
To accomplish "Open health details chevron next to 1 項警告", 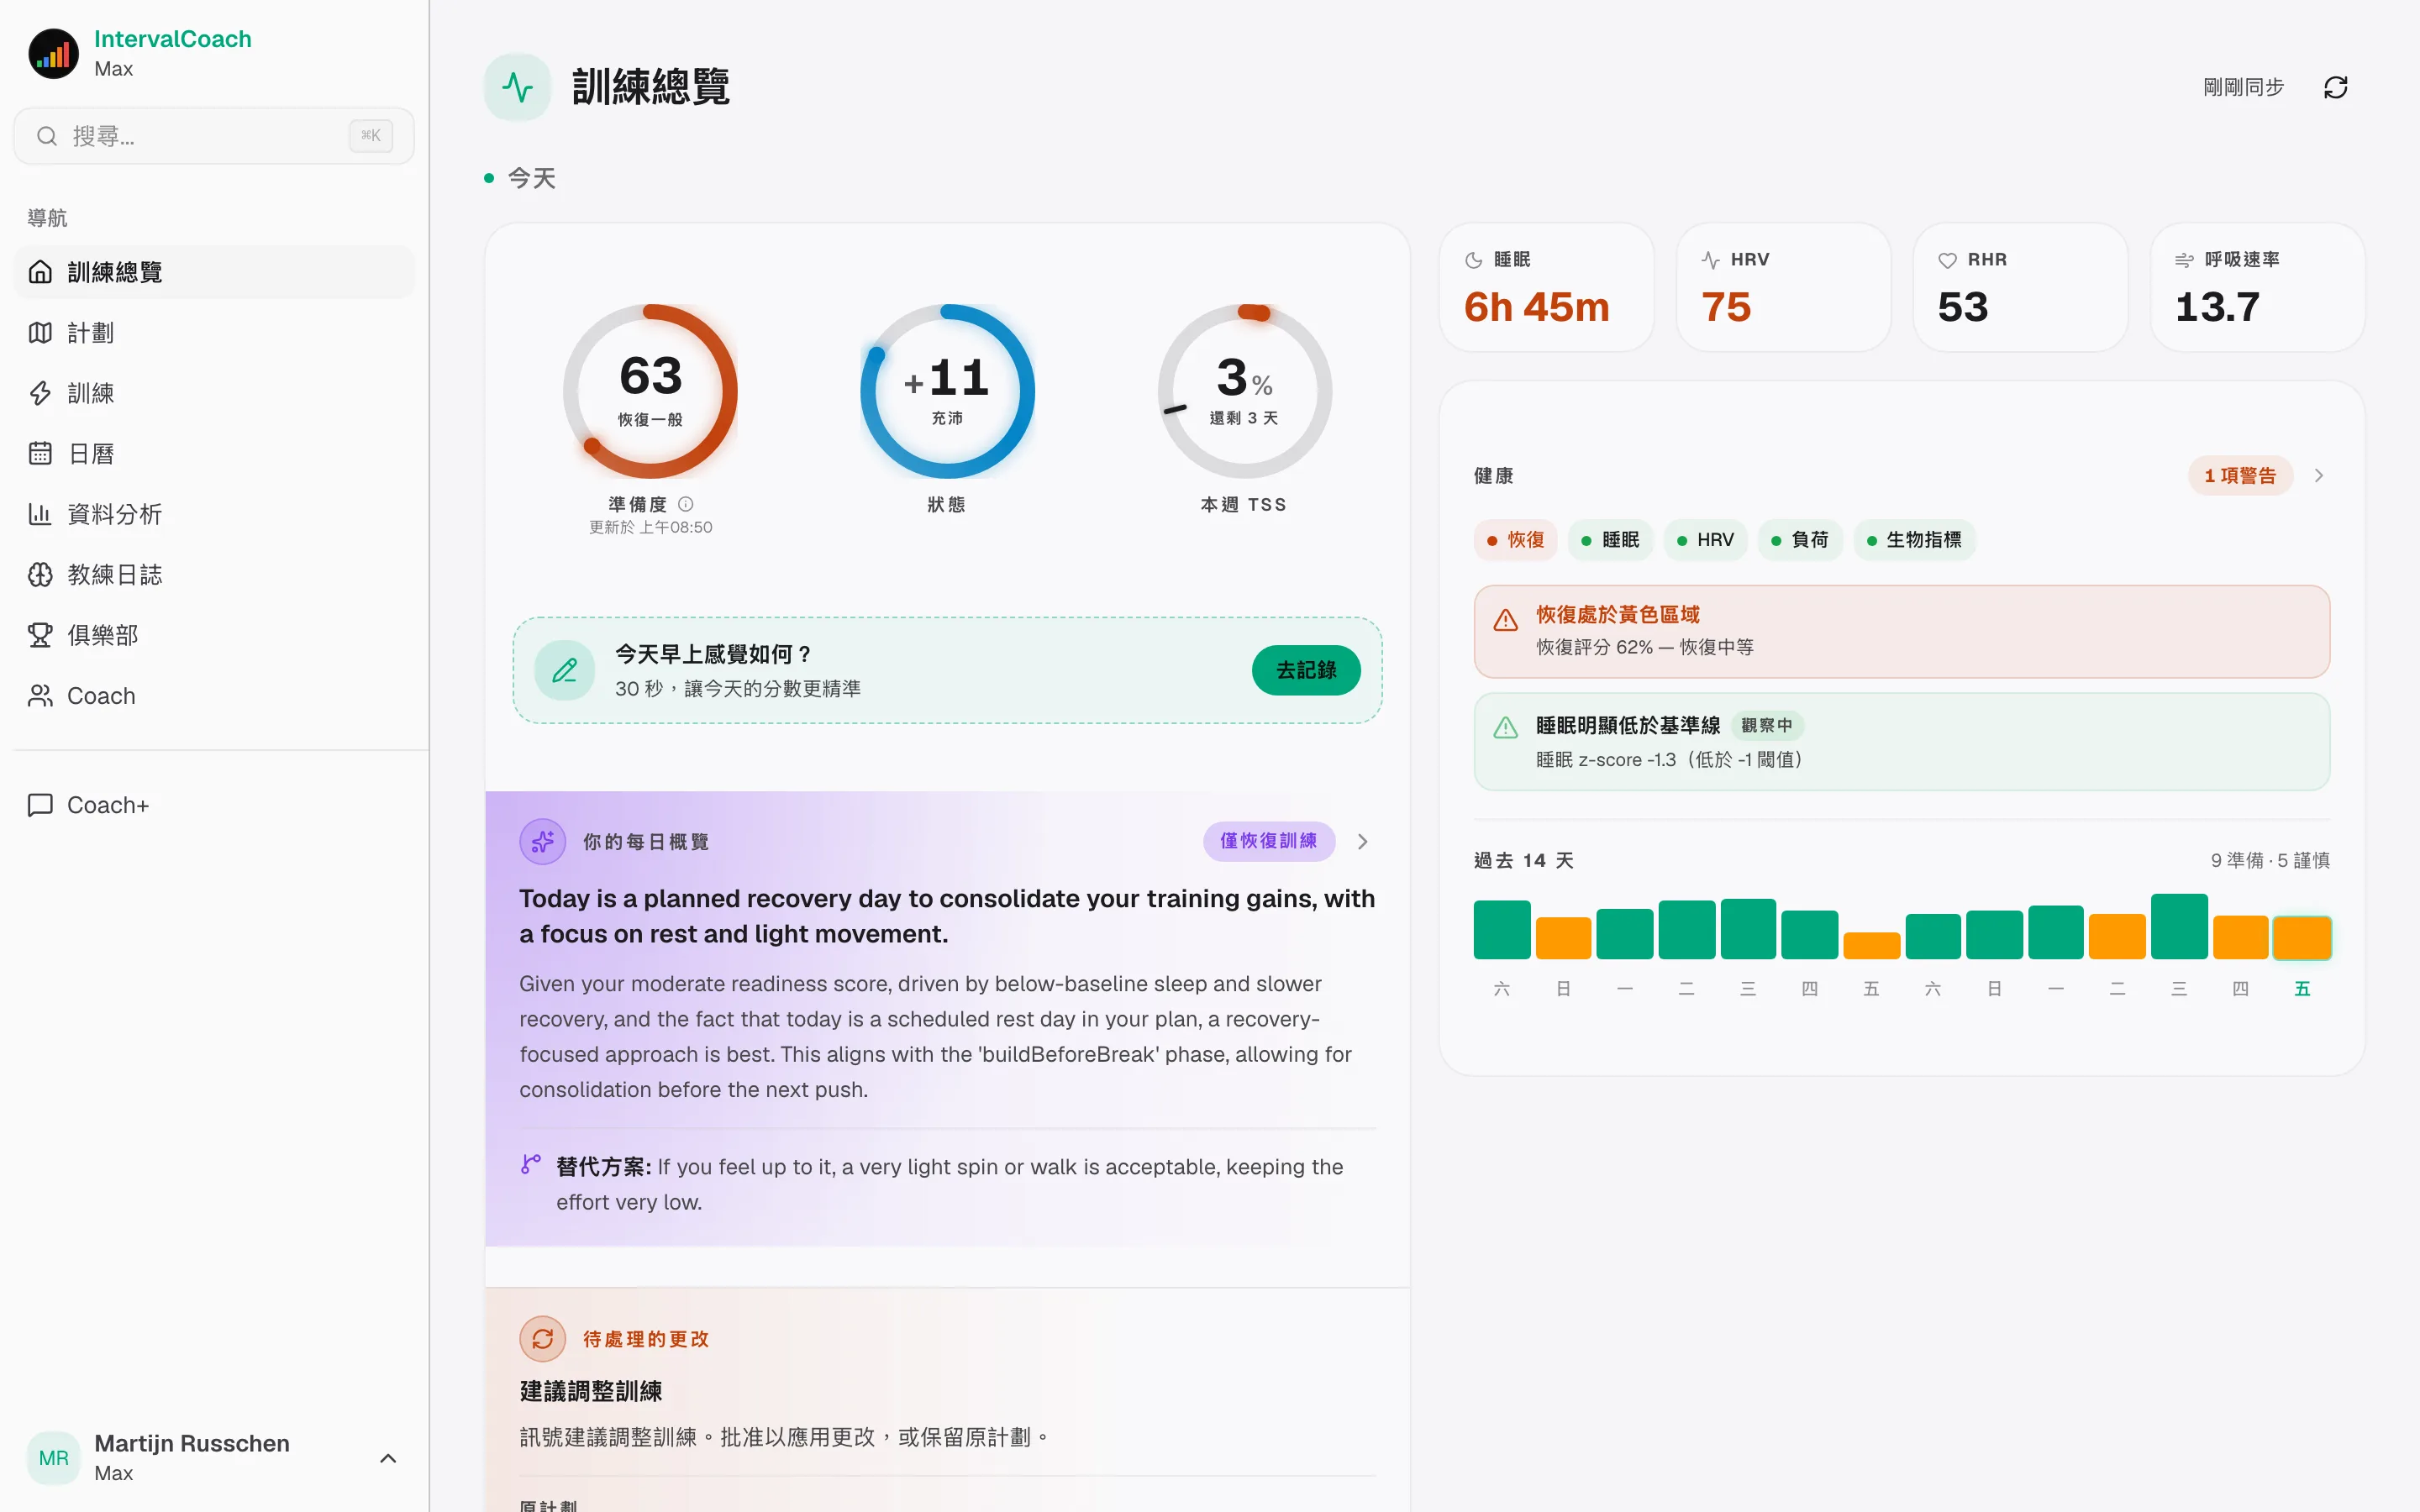I will (2319, 476).
